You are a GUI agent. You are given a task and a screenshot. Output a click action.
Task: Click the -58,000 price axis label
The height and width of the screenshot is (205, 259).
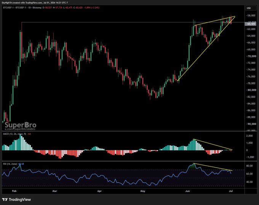click(251, 16)
